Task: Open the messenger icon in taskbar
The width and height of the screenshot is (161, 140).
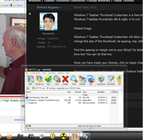Action: (85, 136)
